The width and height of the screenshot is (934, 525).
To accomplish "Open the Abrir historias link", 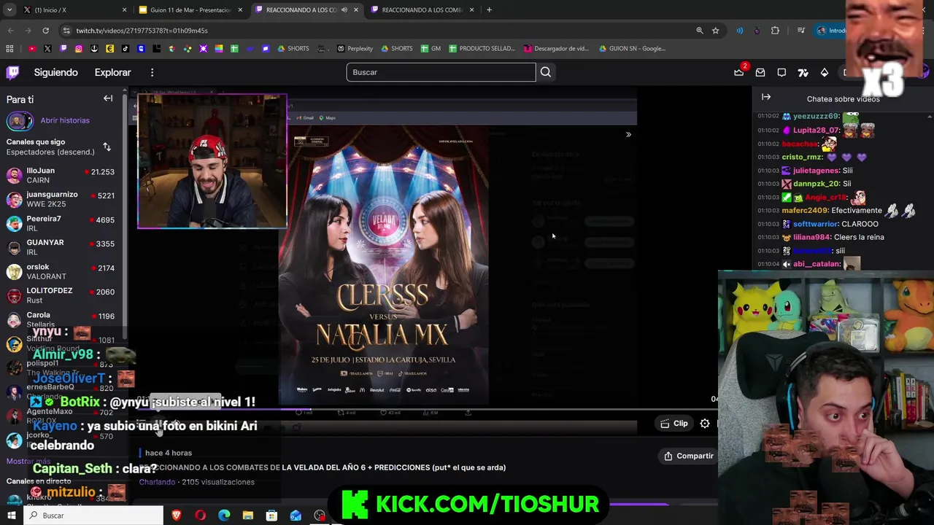I will 65,120.
